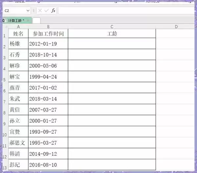The image size is (197, 173).
Task: Click the 姓名 header cell
Action: click(x=18, y=33)
